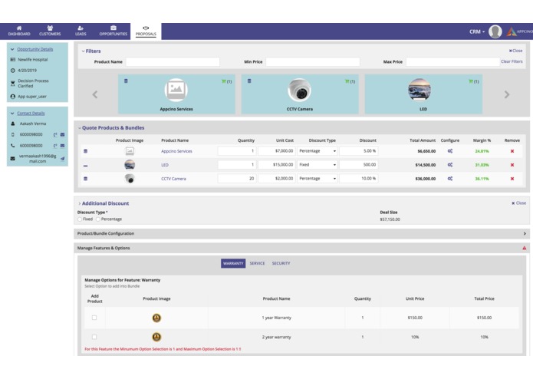The image size is (533, 379).
Task: Click the Min Price filter field
Action: coord(313,62)
